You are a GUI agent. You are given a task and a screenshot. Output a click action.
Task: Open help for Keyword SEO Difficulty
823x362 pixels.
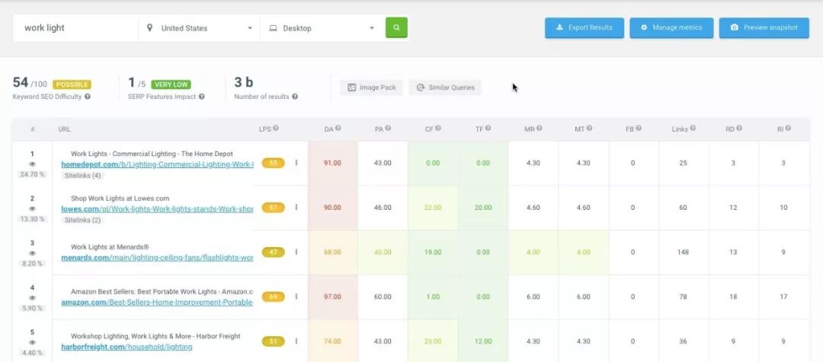coord(88,97)
